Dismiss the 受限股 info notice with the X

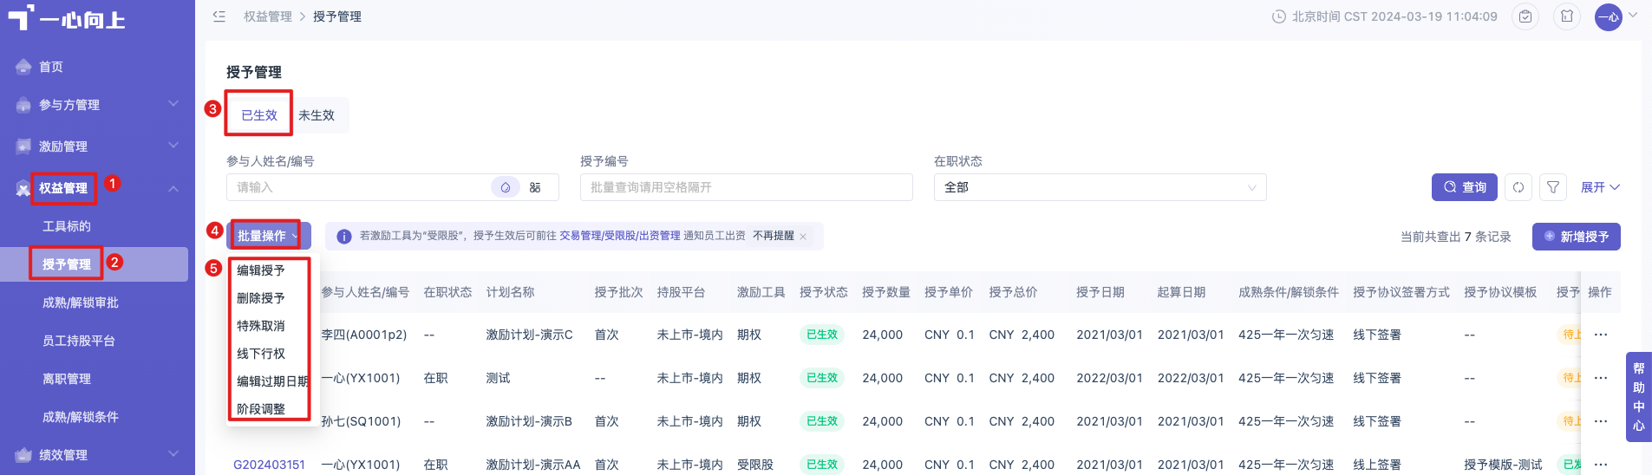(x=803, y=237)
